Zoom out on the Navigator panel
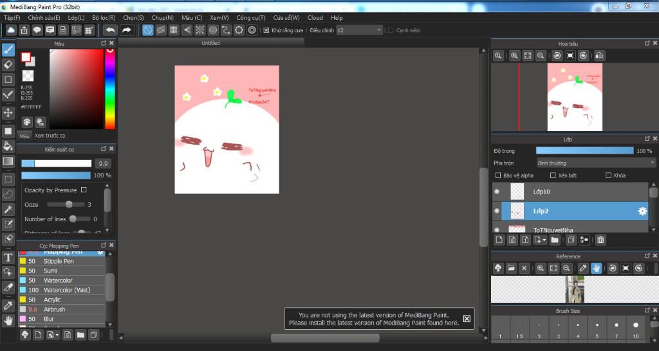The height and width of the screenshot is (351, 659). pos(541,55)
